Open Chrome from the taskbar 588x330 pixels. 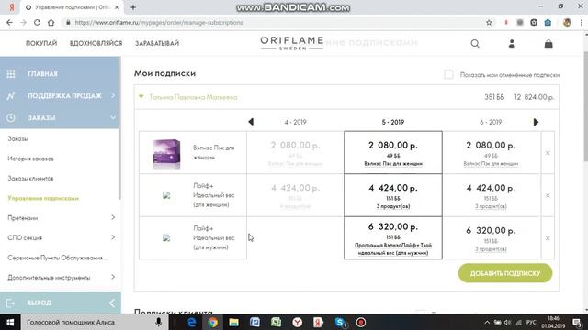coord(212,322)
